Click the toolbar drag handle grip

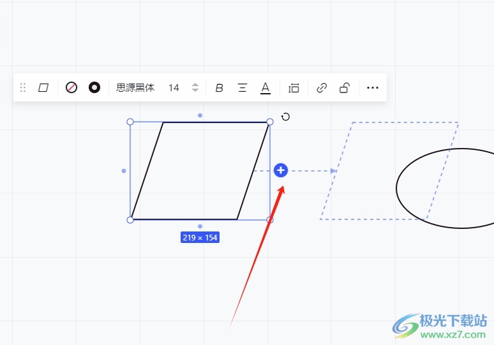[23, 87]
